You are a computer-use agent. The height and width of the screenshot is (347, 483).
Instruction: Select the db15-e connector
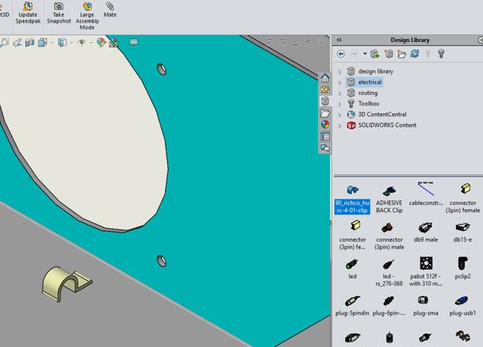463,232
